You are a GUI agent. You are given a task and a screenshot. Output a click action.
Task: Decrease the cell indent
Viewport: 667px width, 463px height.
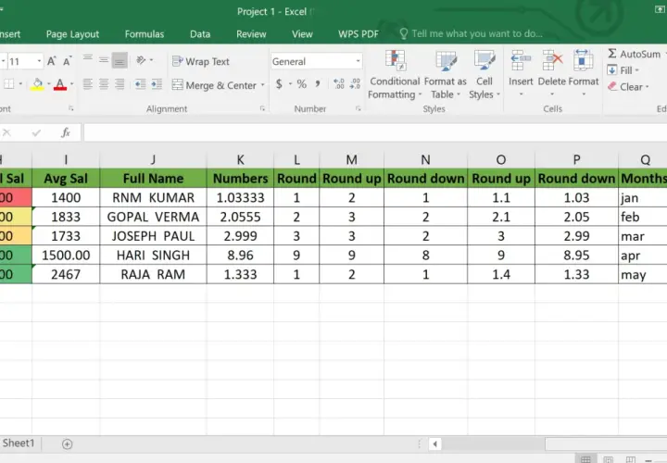141,84
